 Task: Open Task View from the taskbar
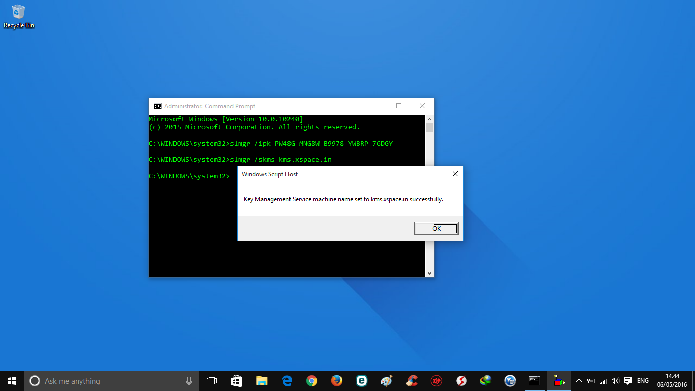coord(212,381)
